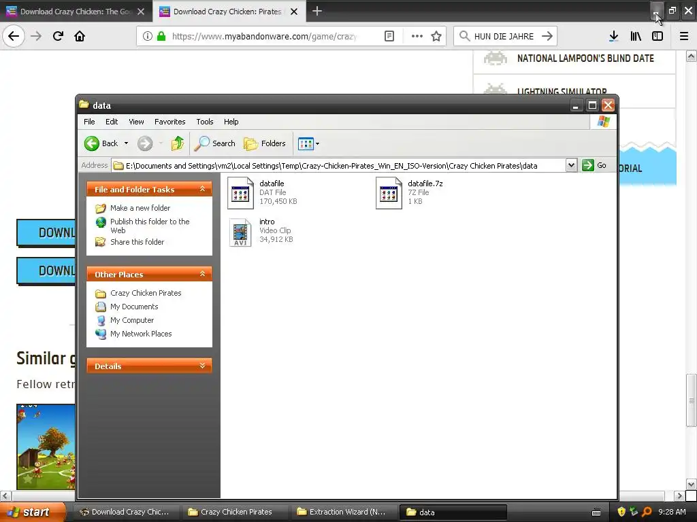Open National Lampoon's Blind Date link

(x=585, y=58)
